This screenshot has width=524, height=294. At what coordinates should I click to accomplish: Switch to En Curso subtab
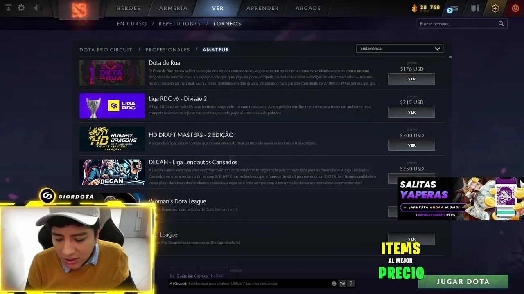(132, 24)
